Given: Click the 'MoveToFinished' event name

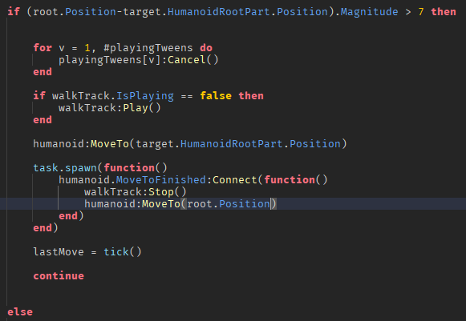Looking at the screenshot, I should (160, 180).
